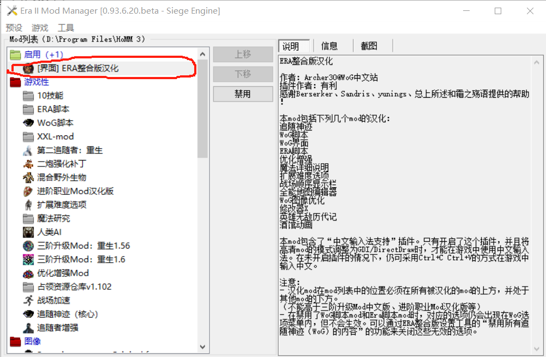Image resolution: width=546 pixels, height=357 pixels.
Task: Click the figure icon beside 追随者增强
Action: tap(28, 328)
